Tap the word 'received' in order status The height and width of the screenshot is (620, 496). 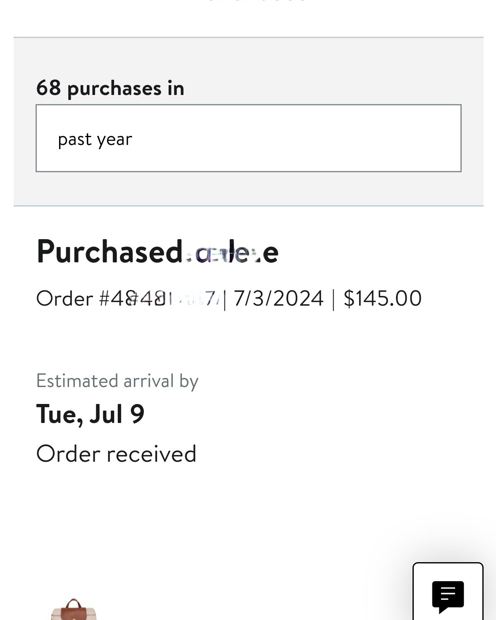(x=151, y=454)
